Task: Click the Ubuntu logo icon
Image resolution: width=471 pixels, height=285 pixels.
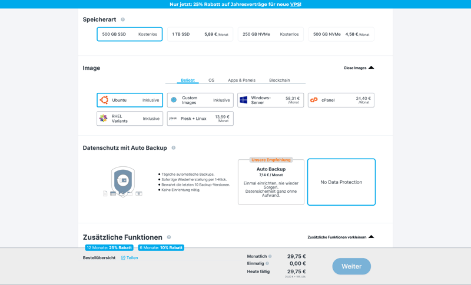Action: [104, 100]
